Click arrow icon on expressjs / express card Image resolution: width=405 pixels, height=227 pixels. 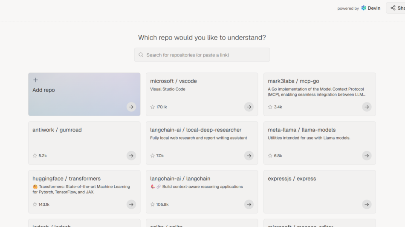(x=367, y=204)
